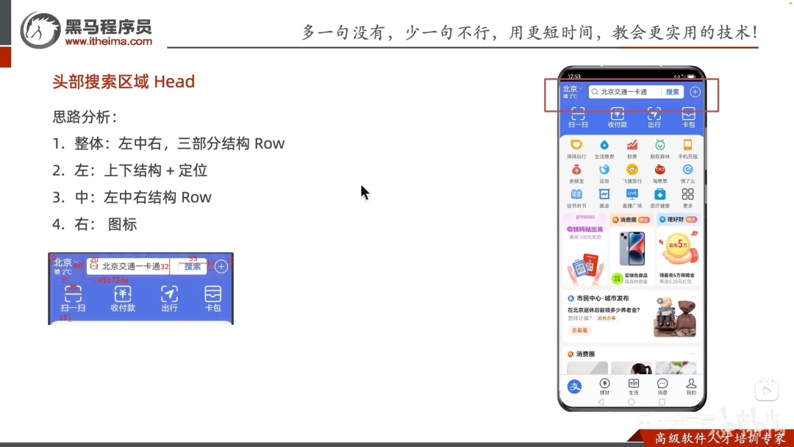Click the plus icon beside search bar
The width and height of the screenshot is (794, 447).
695,92
